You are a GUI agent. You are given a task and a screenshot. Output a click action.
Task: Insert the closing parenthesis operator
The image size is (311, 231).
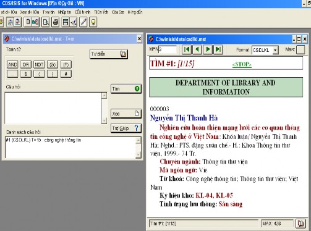[x=53, y=73]
